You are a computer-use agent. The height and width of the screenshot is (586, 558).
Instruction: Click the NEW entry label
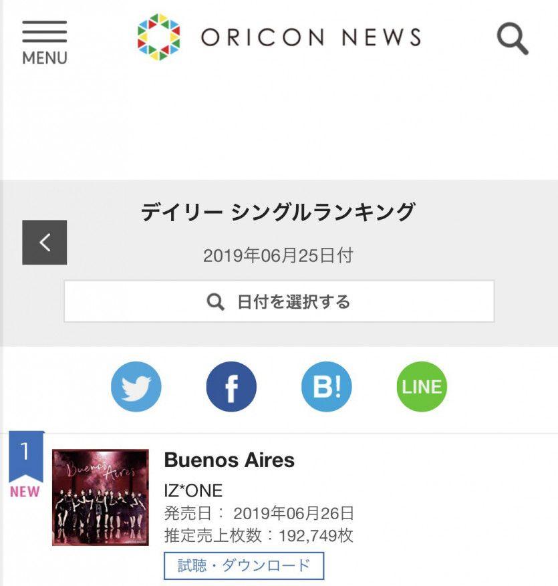tap(25, 492)
